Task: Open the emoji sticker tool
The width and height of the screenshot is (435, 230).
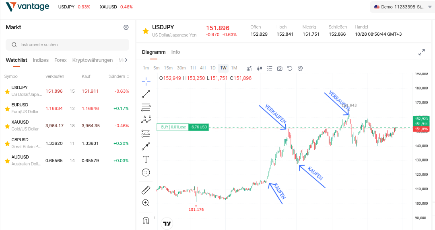Action: [146, 173]
